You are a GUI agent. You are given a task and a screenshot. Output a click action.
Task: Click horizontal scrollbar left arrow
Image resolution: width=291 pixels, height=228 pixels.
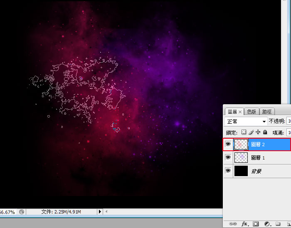pyautogui.click(x=106, y=211)
